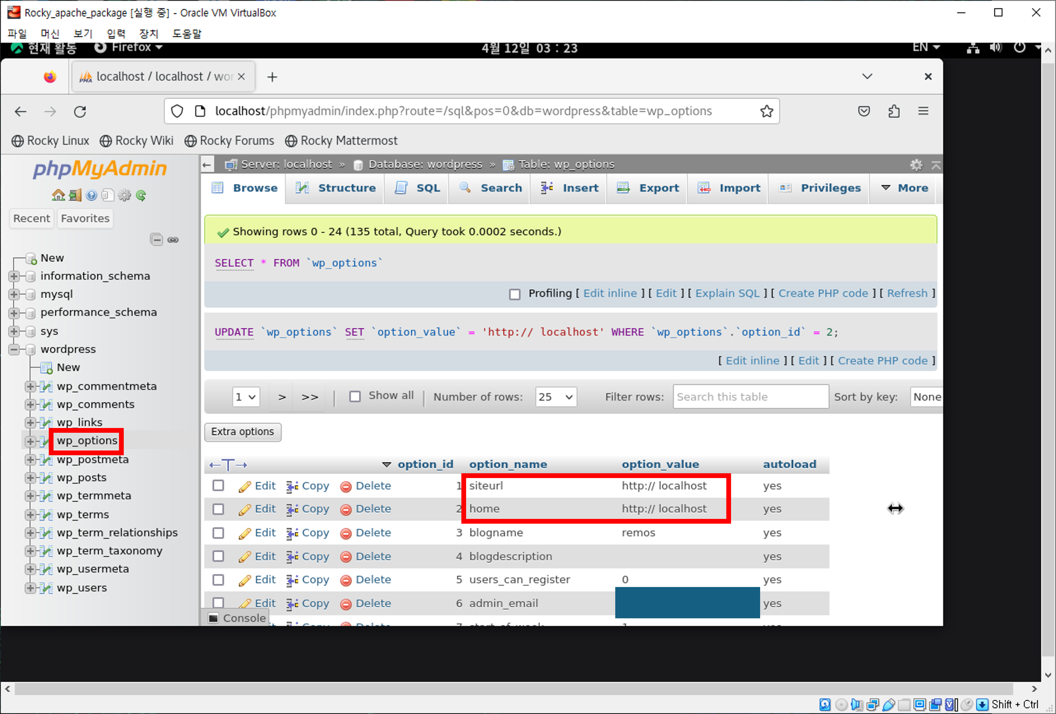Select the siteurl row checkbox

218,485
